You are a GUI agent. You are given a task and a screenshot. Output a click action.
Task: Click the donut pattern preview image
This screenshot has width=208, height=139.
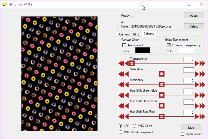coord(60,74)
